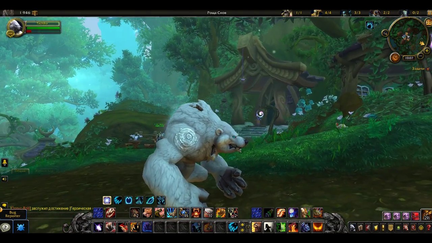Collapse the Задачи objectives tracker
Viewport: 432px width, 243px height.
pos(428,69)
